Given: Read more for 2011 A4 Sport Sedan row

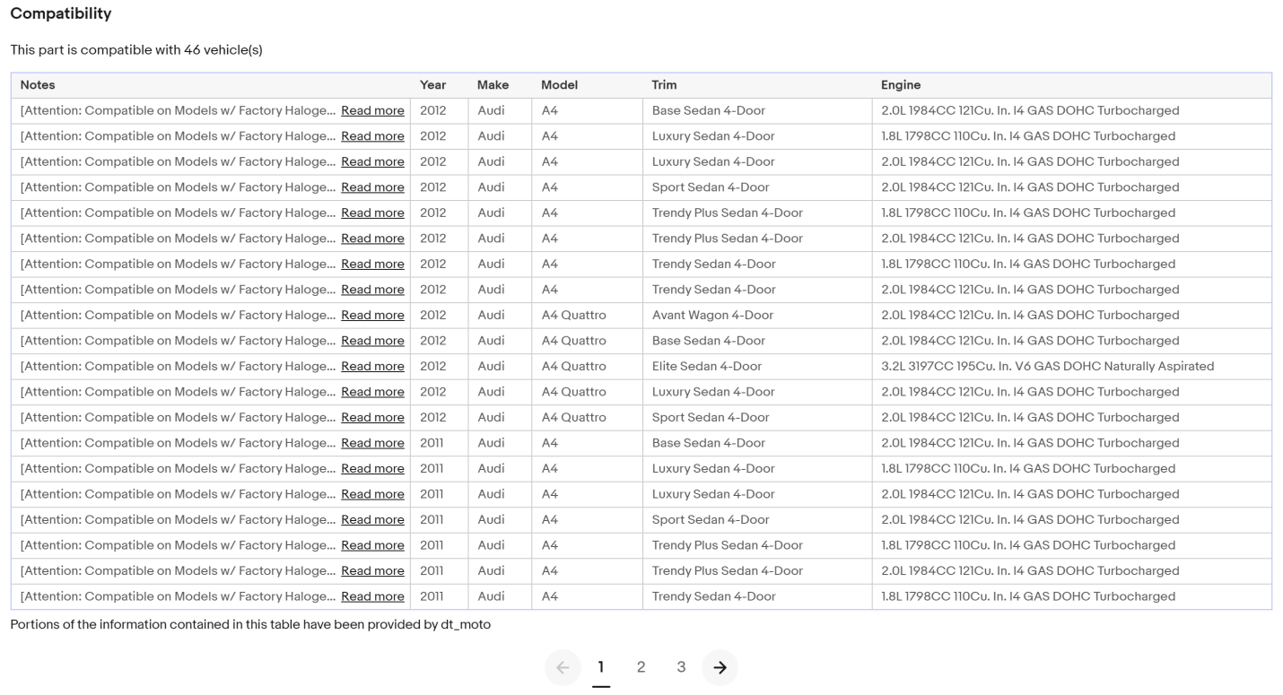Looking at the screenshot, I should (372, 520).
